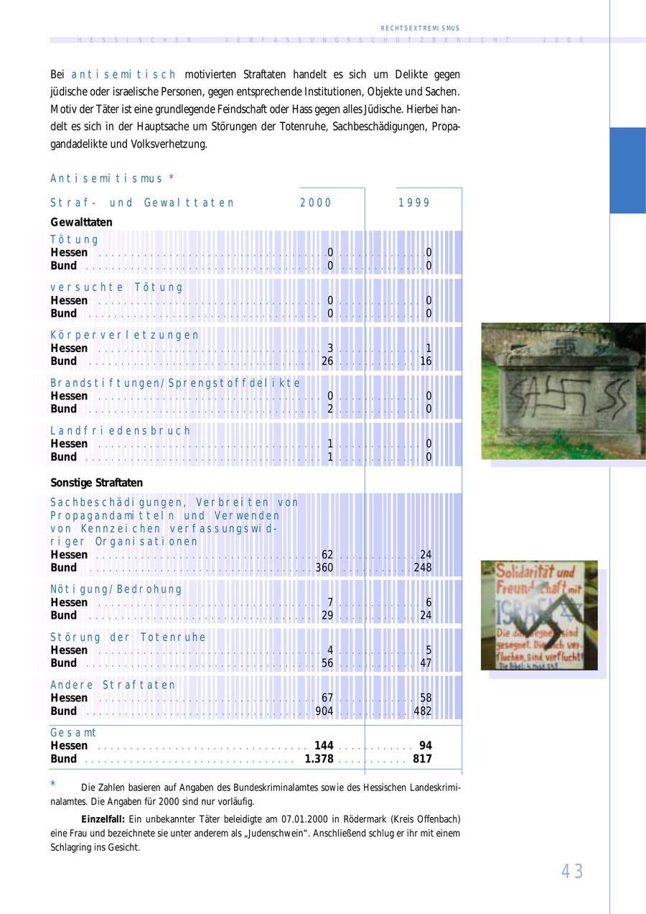
Task: Click the bold 'Einzelfall:' label
Action: (x=103, y=819)
